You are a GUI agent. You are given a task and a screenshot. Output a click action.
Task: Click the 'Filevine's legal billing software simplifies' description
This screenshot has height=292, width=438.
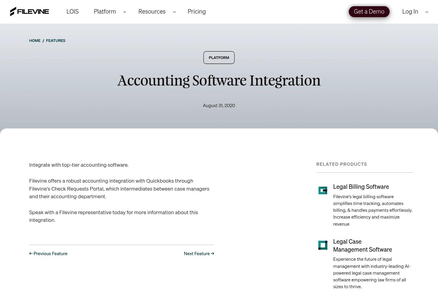[x=373, y=210]
